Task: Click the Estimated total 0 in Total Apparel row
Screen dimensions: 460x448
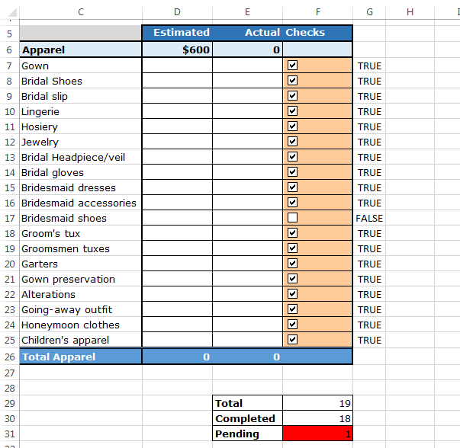Action: coord(177,357)
